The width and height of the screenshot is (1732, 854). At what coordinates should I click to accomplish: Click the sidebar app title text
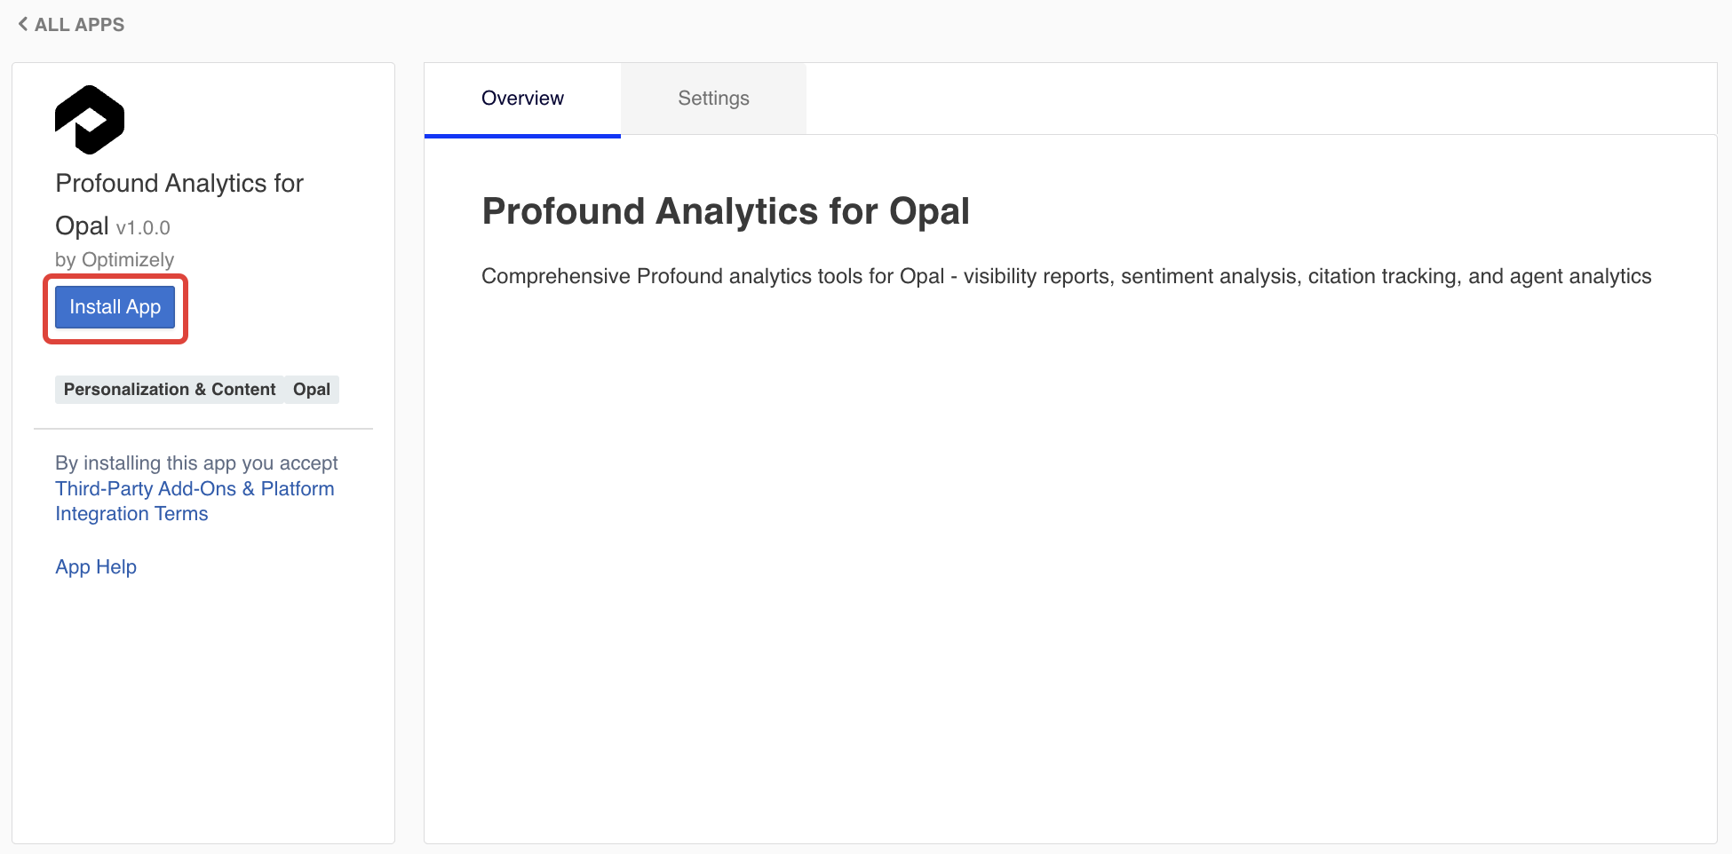(179, 184)
